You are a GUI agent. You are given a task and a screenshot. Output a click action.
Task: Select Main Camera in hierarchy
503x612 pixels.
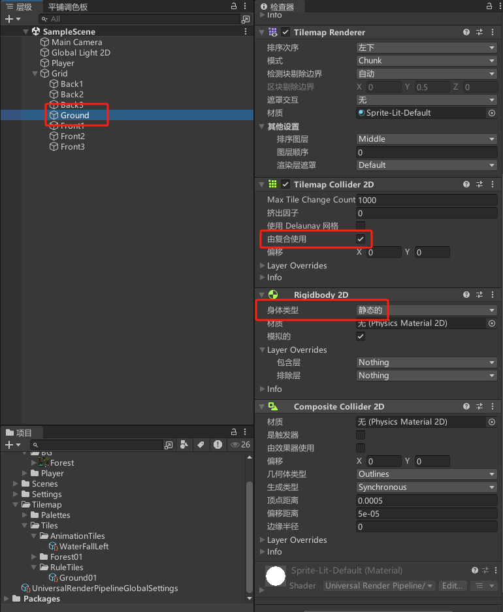(76, 42)
